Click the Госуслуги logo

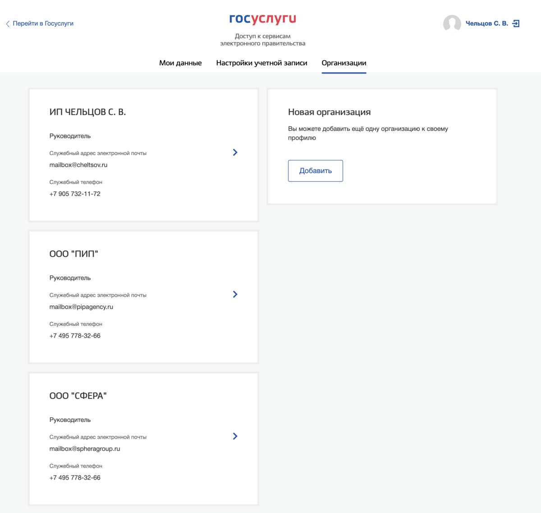click(x=262, y=19)
